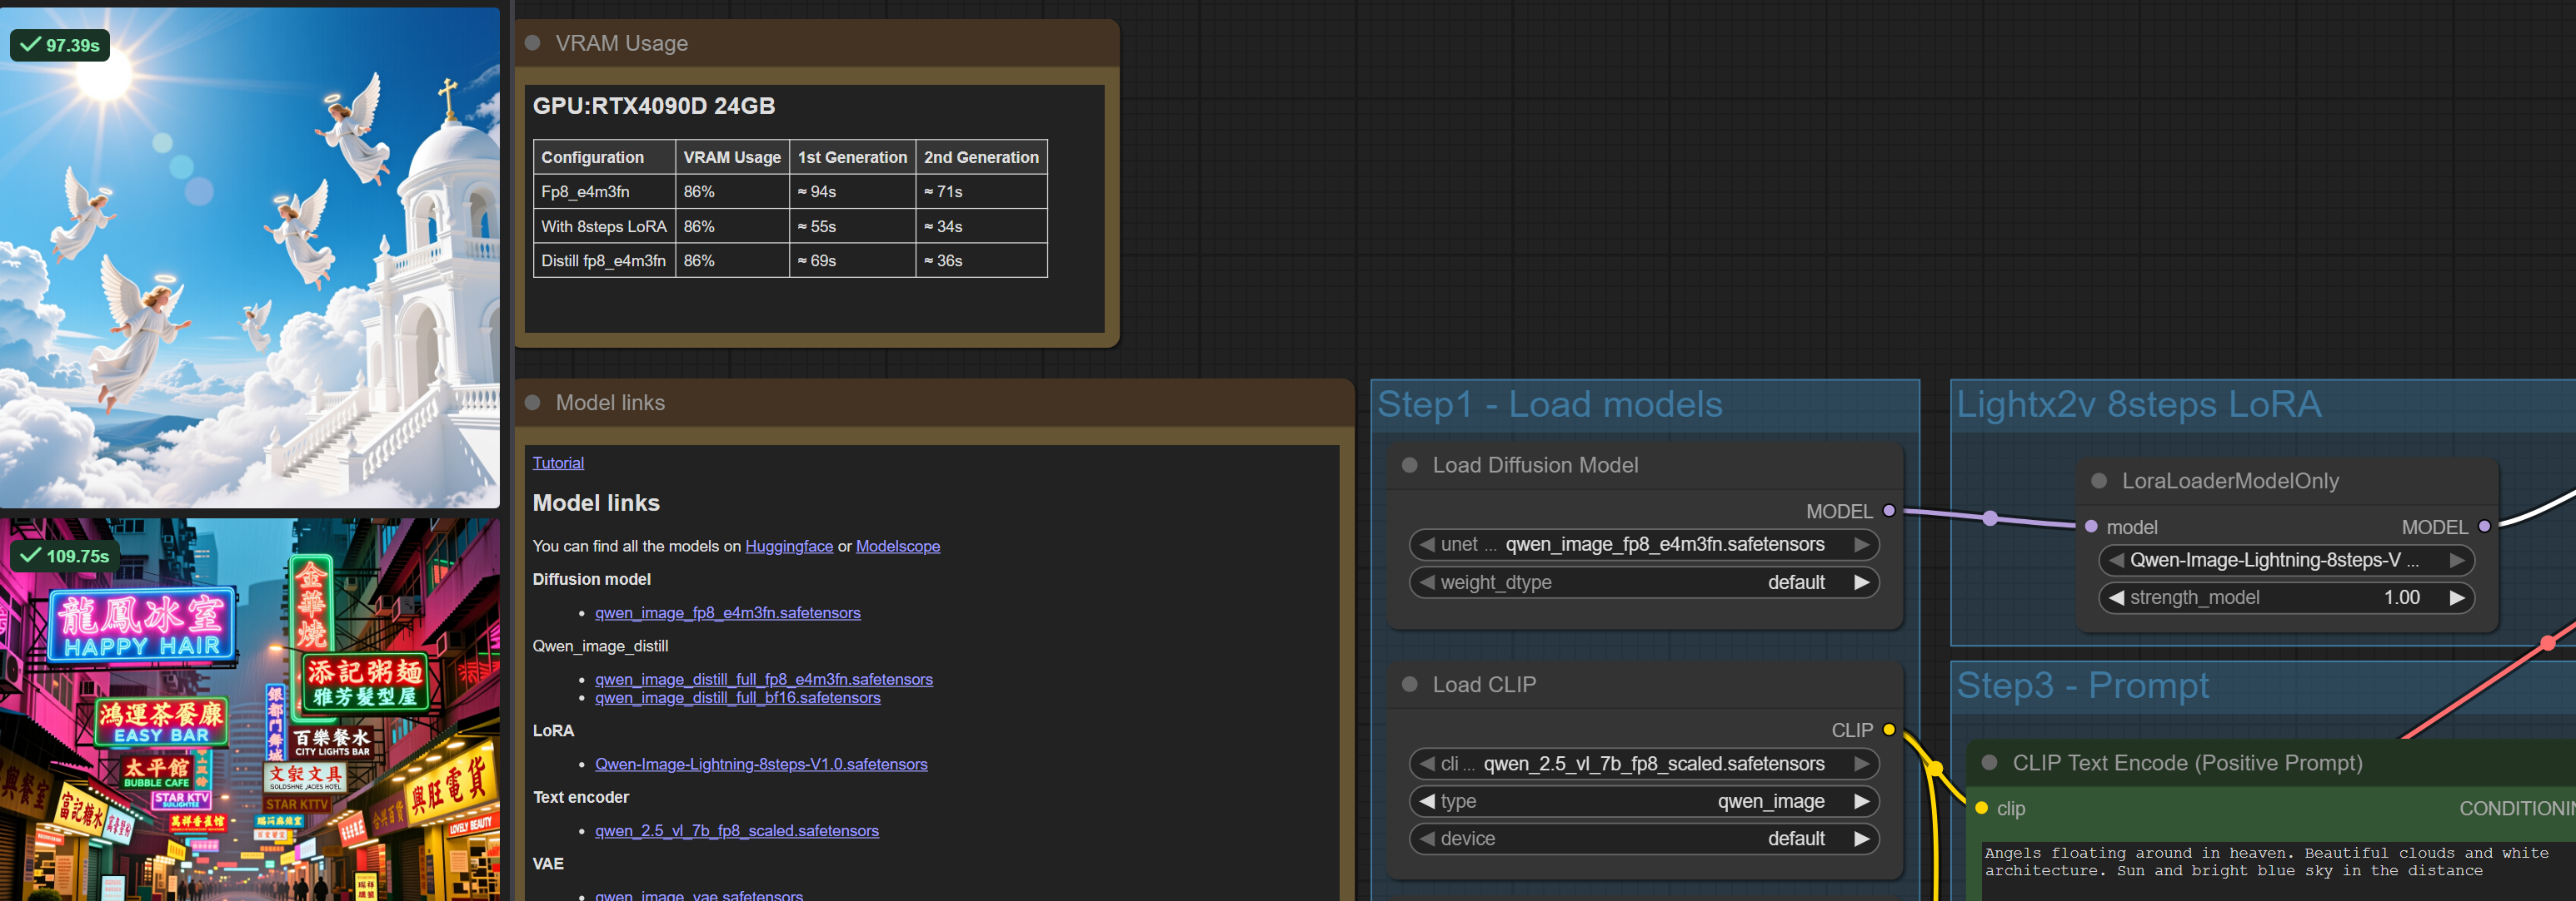2576x901 pixels.
Task: Collapse the LoraLoaderModelOnly node dot
Action: 2100,482
